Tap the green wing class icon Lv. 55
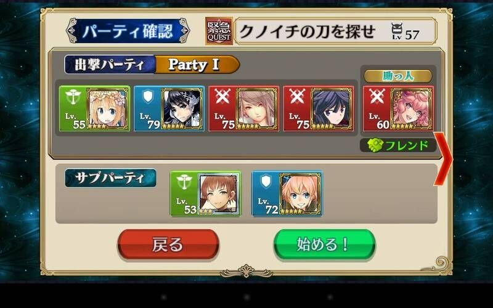 (73, 97)
